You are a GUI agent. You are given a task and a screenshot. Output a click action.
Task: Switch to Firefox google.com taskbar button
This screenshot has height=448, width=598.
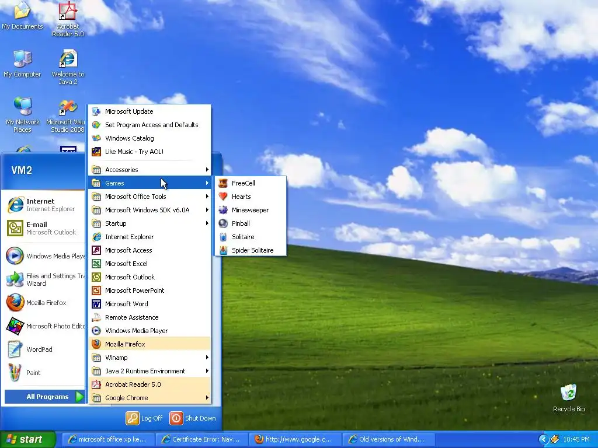click(x=295, y=439)
